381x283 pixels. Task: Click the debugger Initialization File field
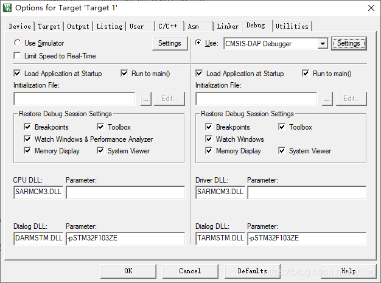coord(256,99)
